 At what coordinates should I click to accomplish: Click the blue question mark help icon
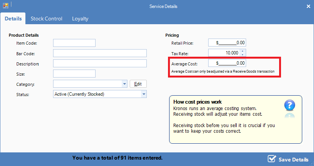[289, 105]
